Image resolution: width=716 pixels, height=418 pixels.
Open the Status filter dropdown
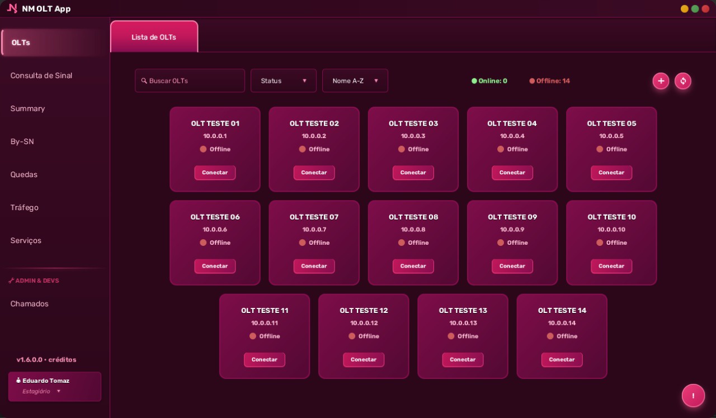(x=284, y=80)
